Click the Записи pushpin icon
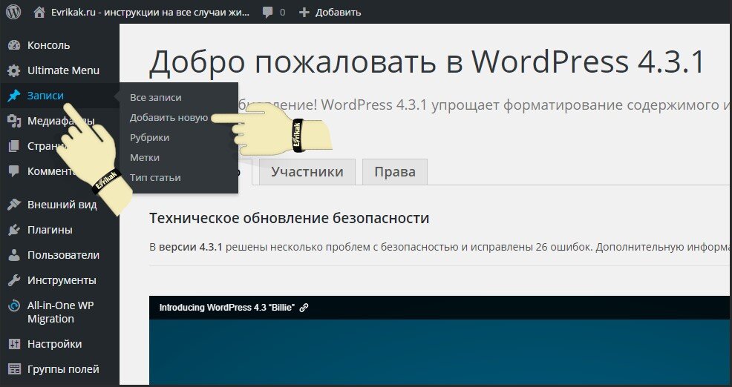This screenshot has height=387, width=732. [14, 96]
